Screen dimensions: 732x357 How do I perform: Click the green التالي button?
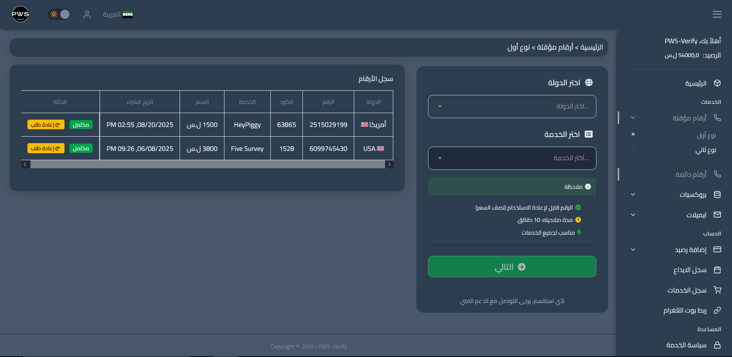512,266
